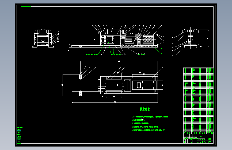Select the green rectangle in top-left corner
The image size is (232, 150).
click(26, 8)
